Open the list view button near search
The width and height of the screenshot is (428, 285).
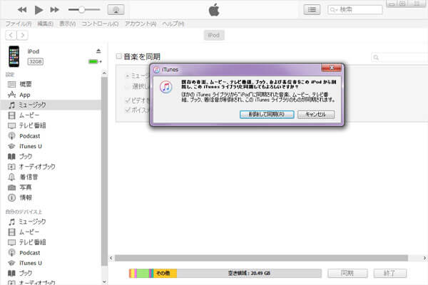click(312, 10)
